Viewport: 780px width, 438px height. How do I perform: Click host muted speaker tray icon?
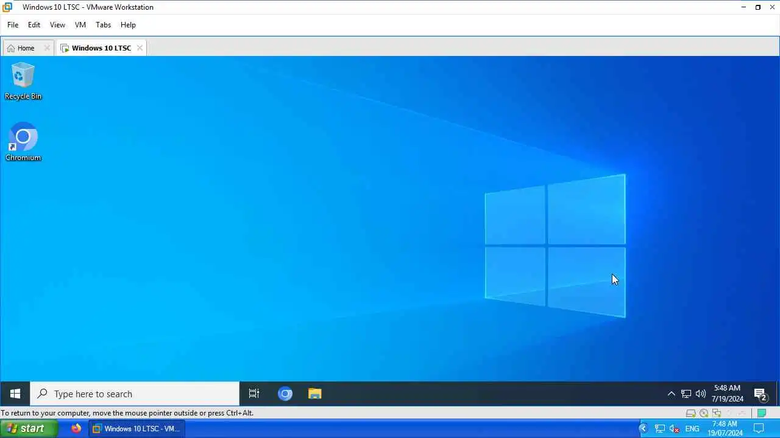[675, 429]
